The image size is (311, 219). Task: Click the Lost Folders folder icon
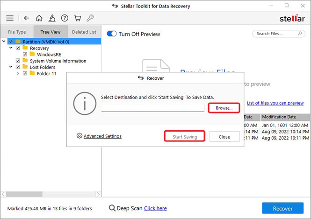(x=25, y=67)
